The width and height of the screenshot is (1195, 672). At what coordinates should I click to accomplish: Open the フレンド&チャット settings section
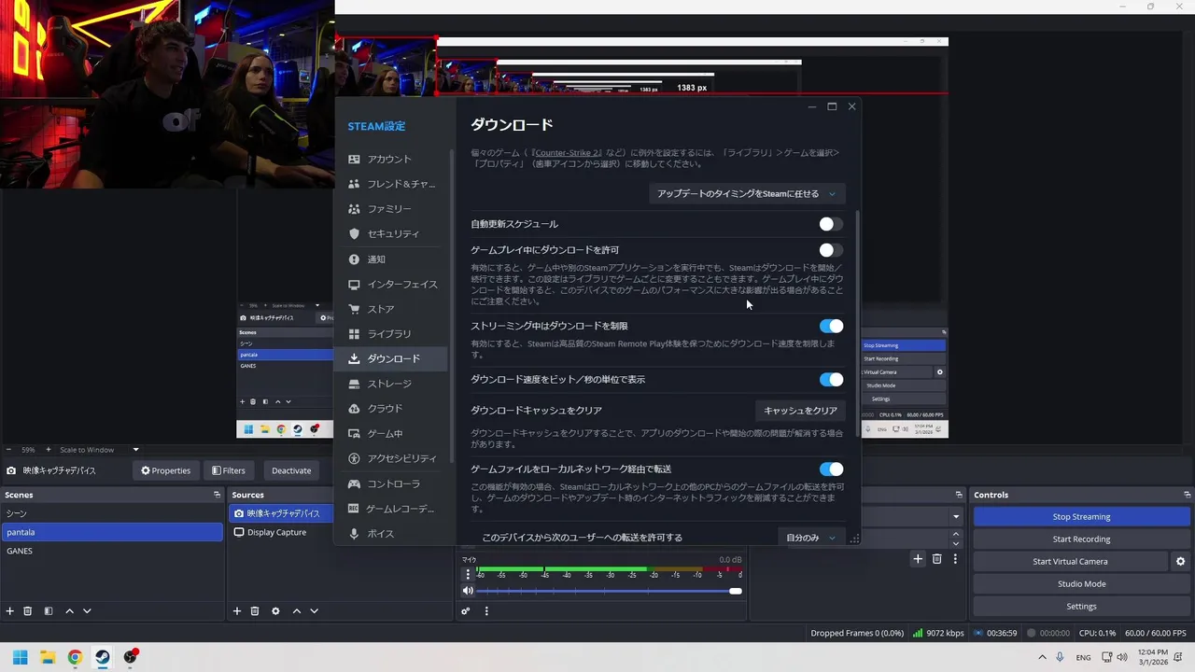pos(390,184)
